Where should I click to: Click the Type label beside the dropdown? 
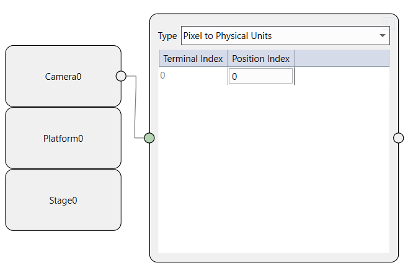167,36
